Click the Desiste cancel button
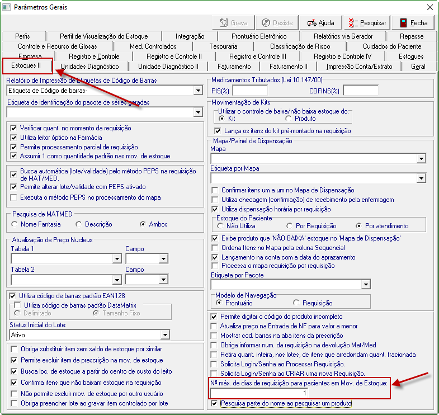Viewport: 439px width, 415px height. click(x=277, y=23)
